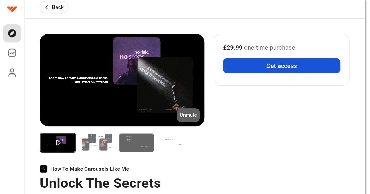
Task: Click the dark until it works carousel image
Action: click(165, 85)
